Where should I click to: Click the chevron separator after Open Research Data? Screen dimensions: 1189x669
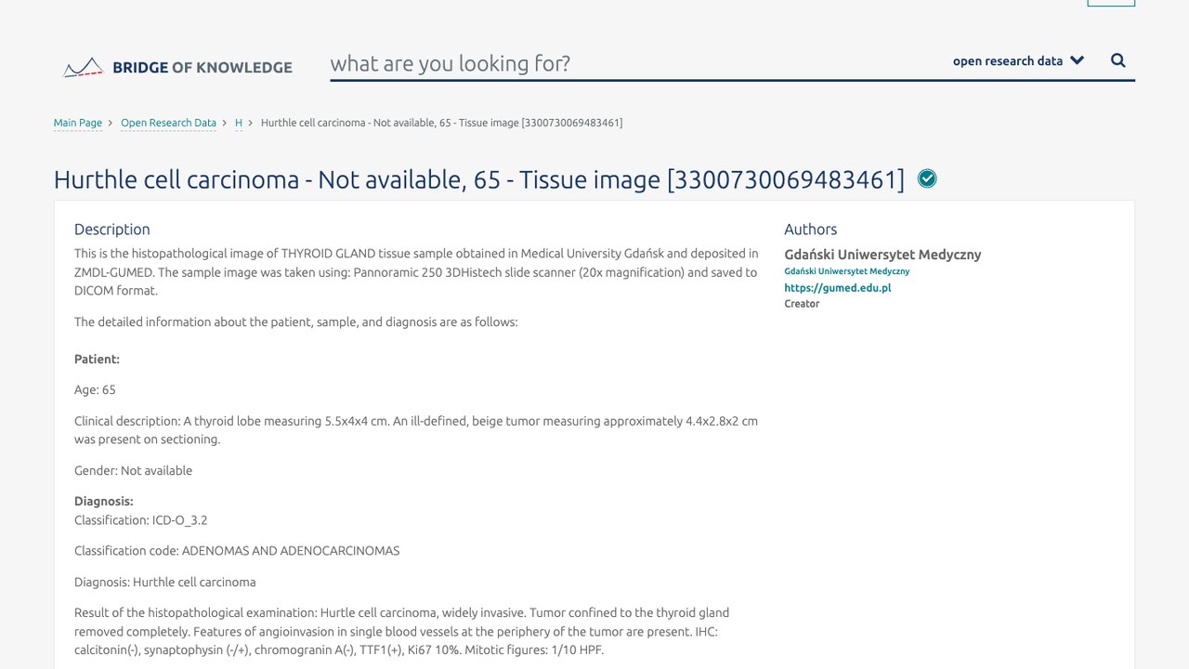coord(225,123)
